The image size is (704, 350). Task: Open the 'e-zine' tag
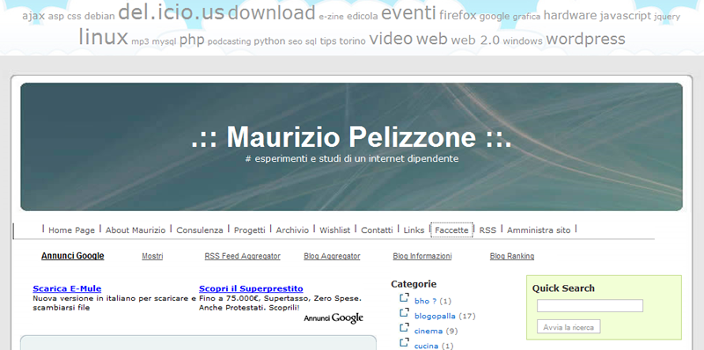point(332,17)
